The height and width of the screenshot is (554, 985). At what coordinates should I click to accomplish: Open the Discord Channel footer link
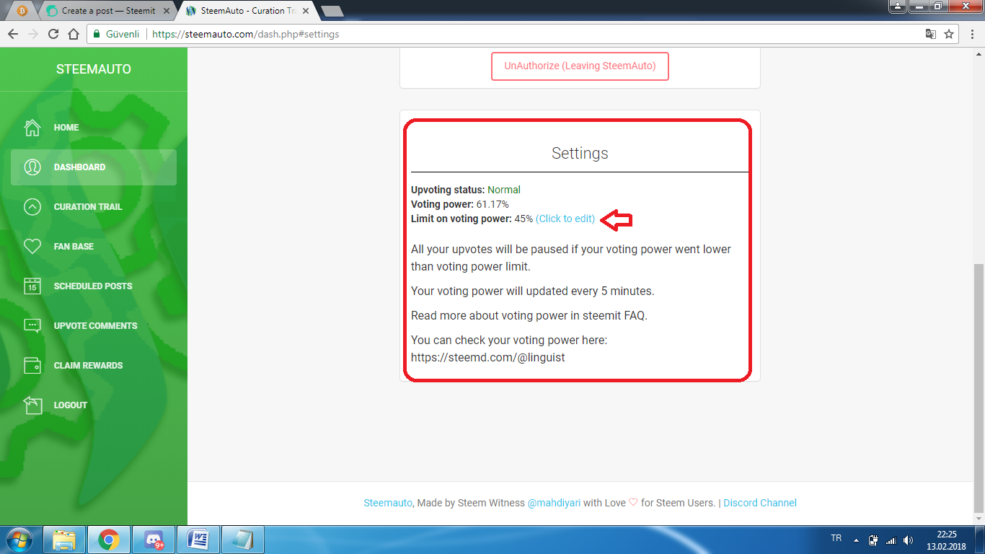[760, 503]
